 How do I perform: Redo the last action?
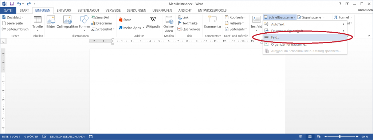point(29,4)
